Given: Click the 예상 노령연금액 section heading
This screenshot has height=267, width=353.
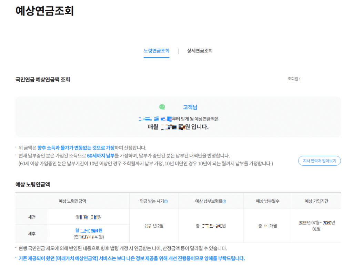Looking at the screenshot, I should (x=33, y=184).
